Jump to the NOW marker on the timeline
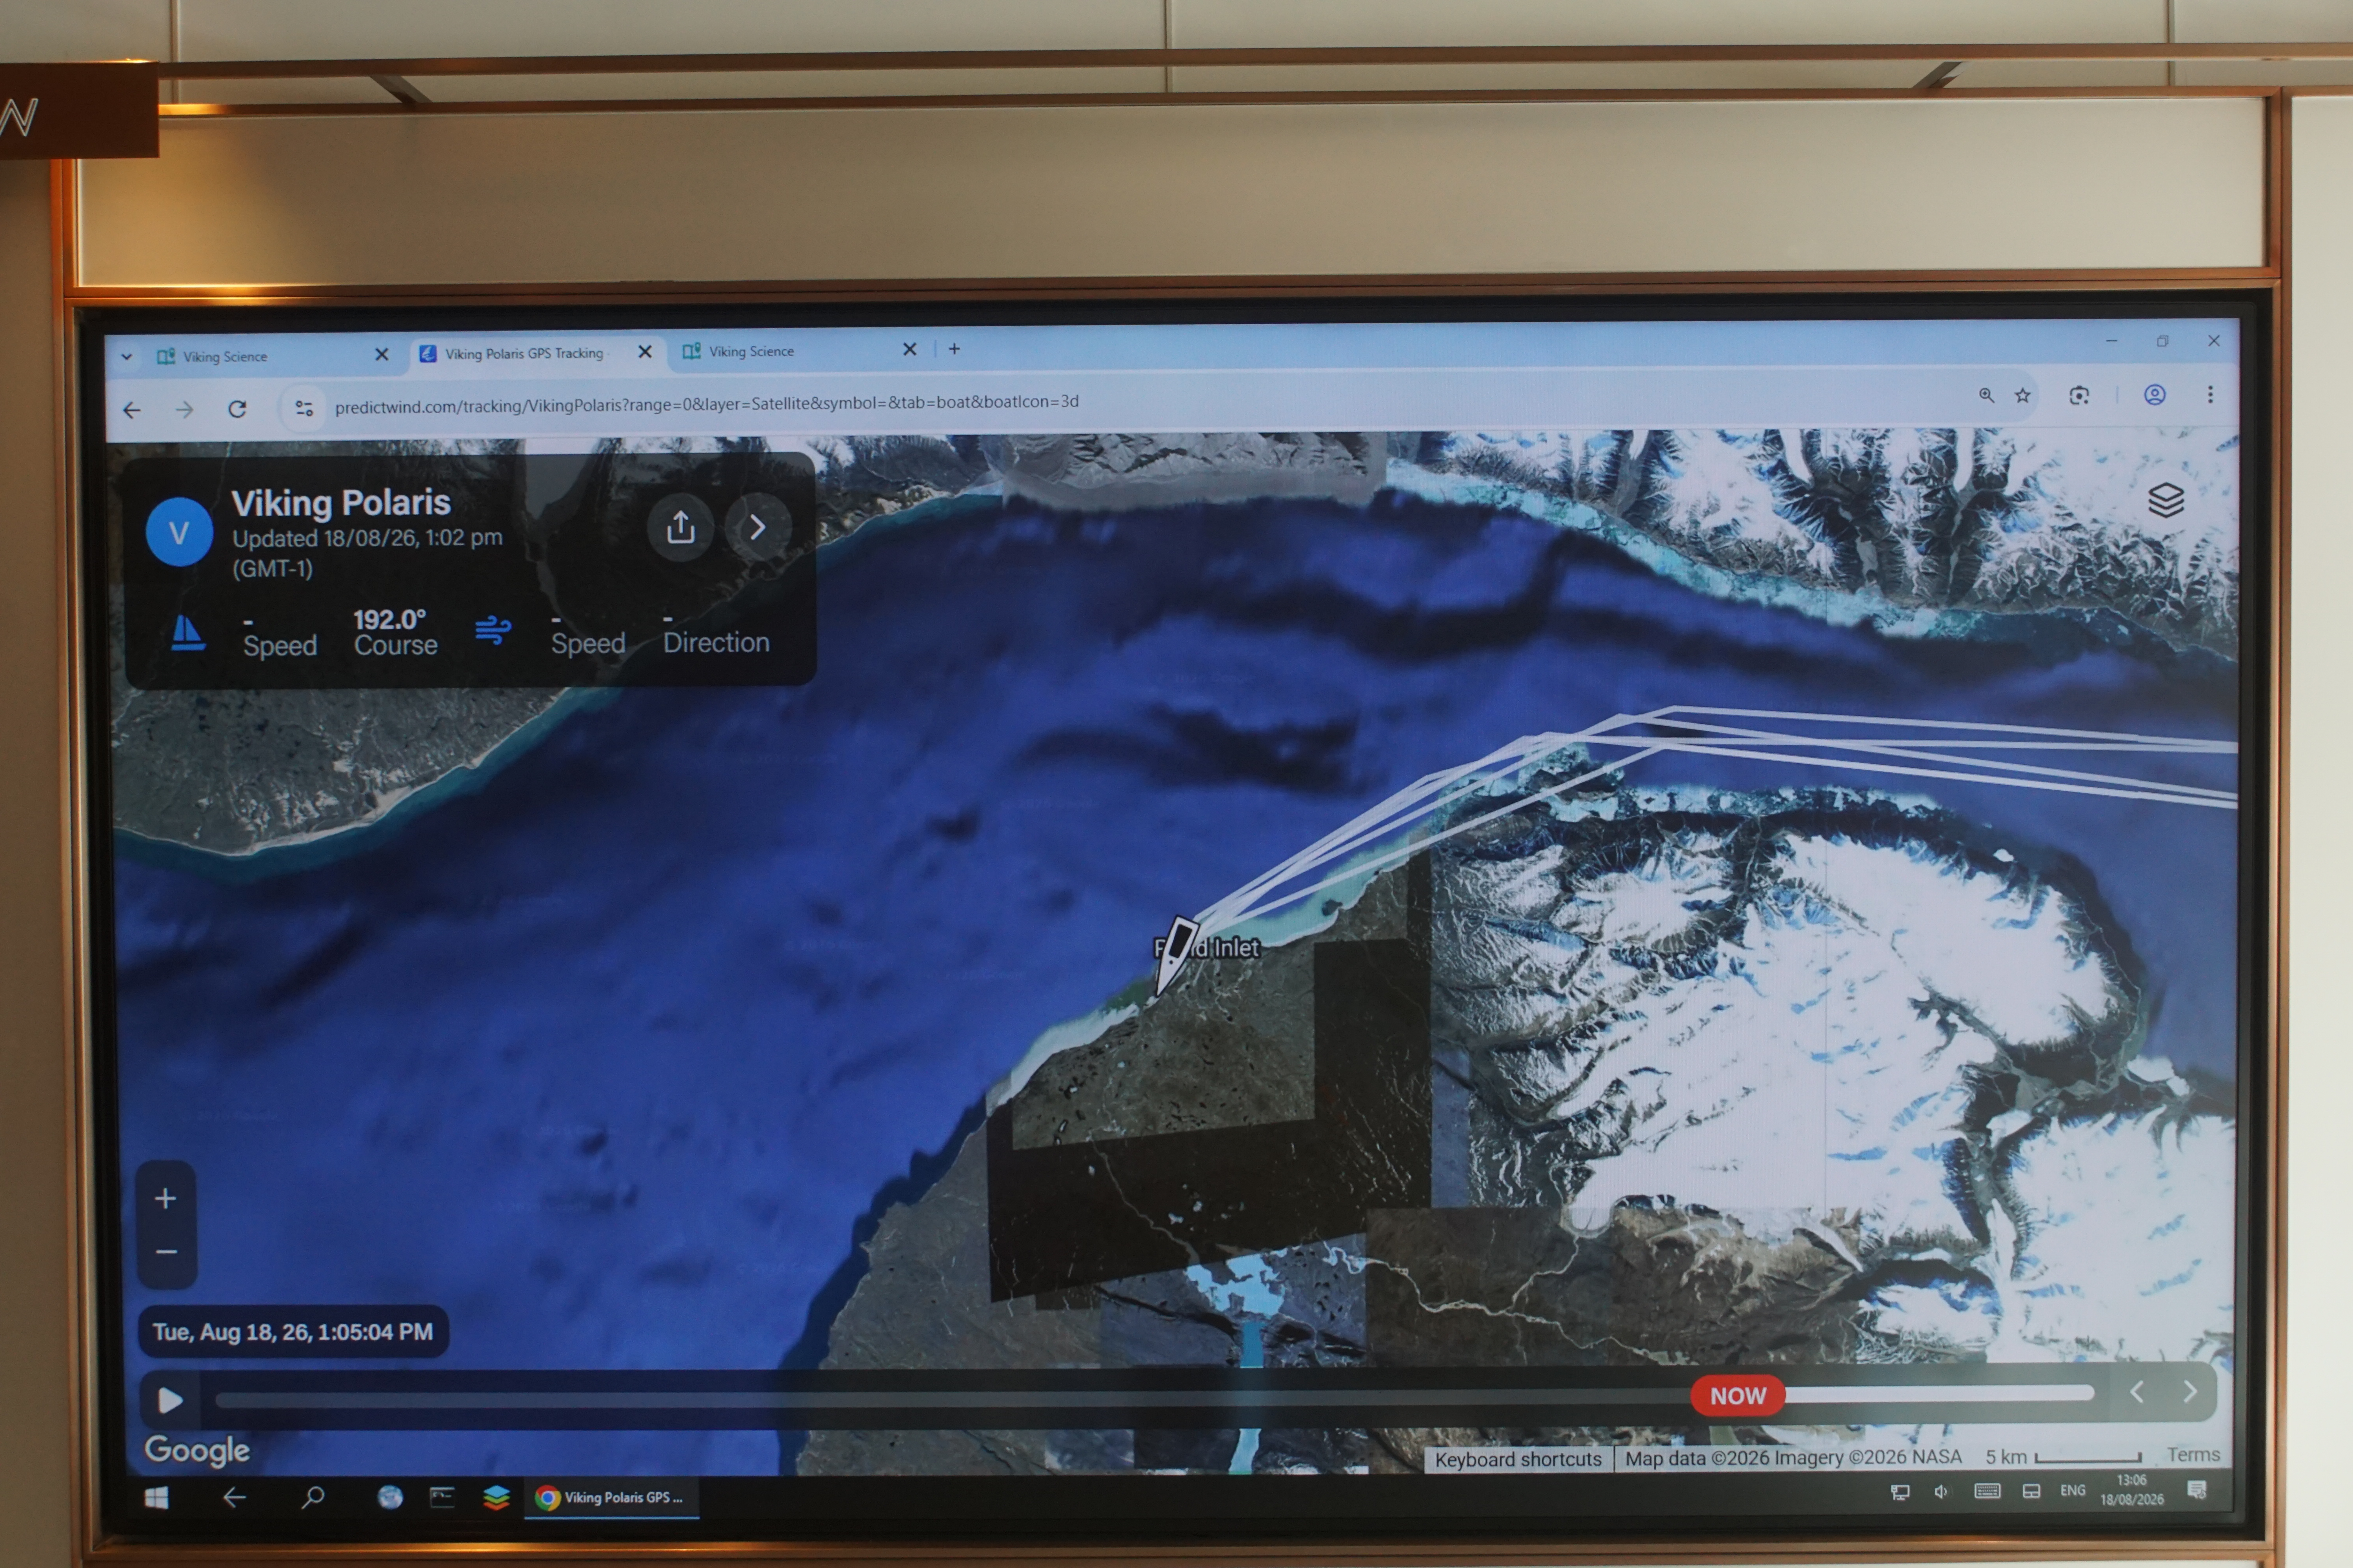 tap(1738, 1396)
